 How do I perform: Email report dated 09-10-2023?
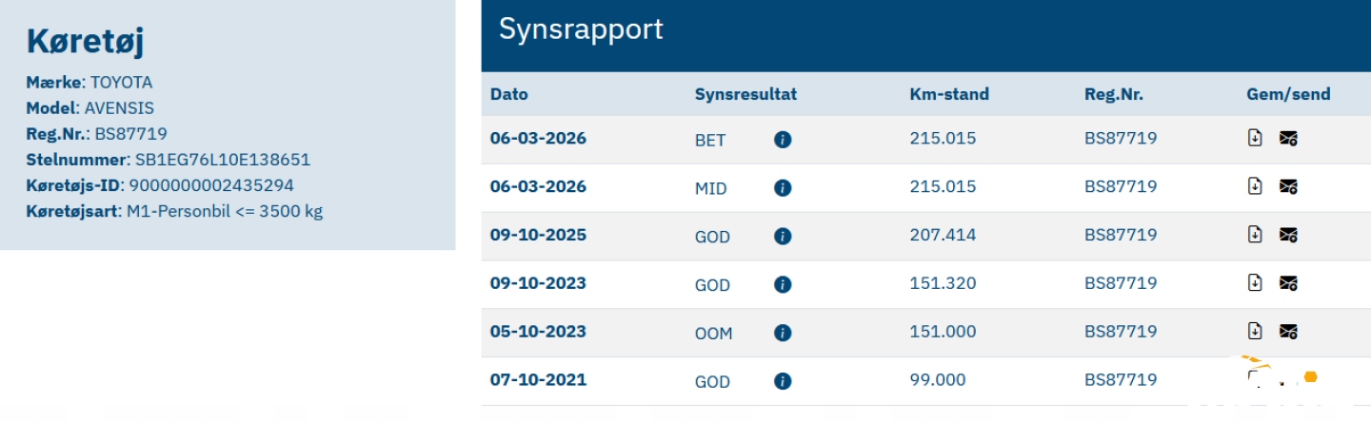[x=1288, y=283]
